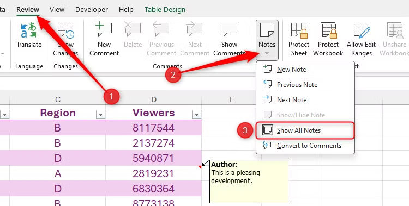Click the note reading 'This is a pleasing development.'
Image resolution: width=409 pixels, height=206 pixels.
pyautogui.click(x=249, y=182)
